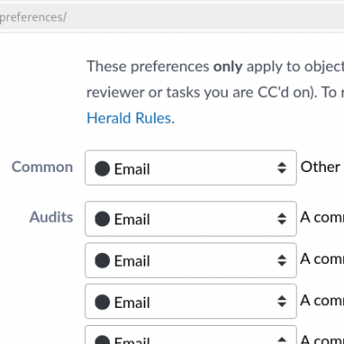
Task: Open the partially visible bottom Email dropdown
Action: [191, 335]
